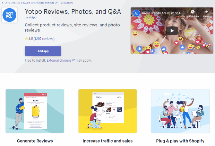Click the 'Plug & play with Shopify' heading
Screen dimensions: 215x146
click(180, 141)
